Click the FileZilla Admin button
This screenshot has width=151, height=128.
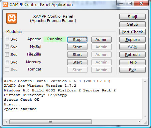tap(101, 55)
